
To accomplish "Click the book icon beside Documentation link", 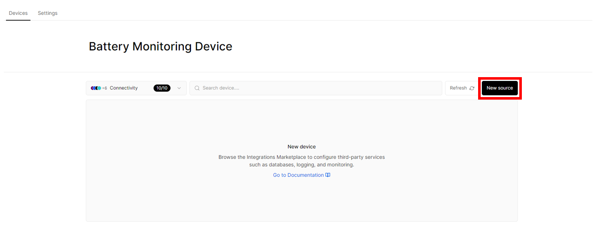I will click(328, 175).
